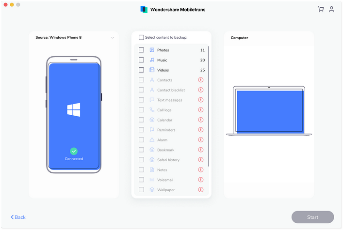This screenshot has width=343, height=230.
Task: Open the shopping cart icon
Action: (x=321, y=9)
